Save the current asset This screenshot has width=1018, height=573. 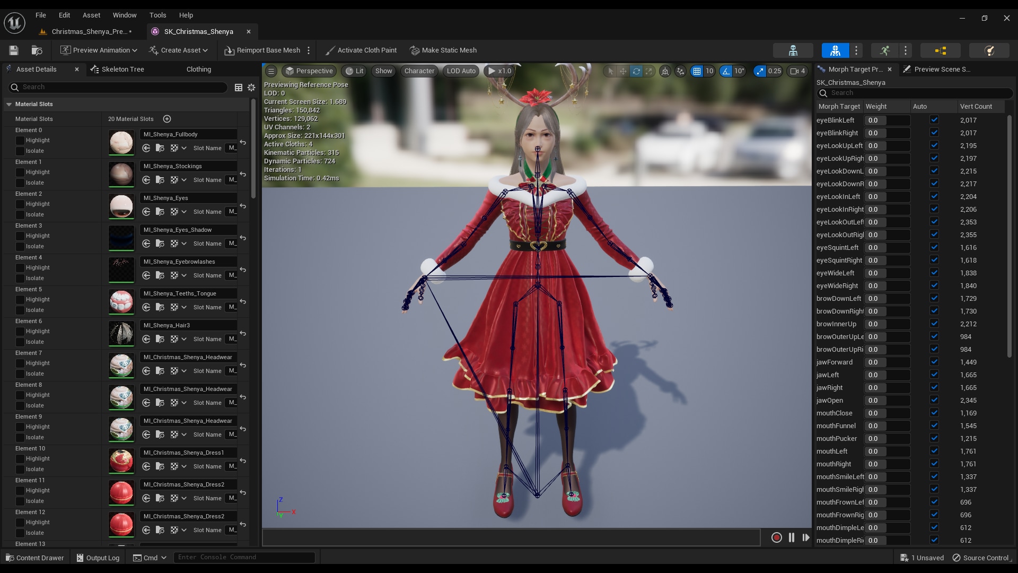[x=13, y=50]
